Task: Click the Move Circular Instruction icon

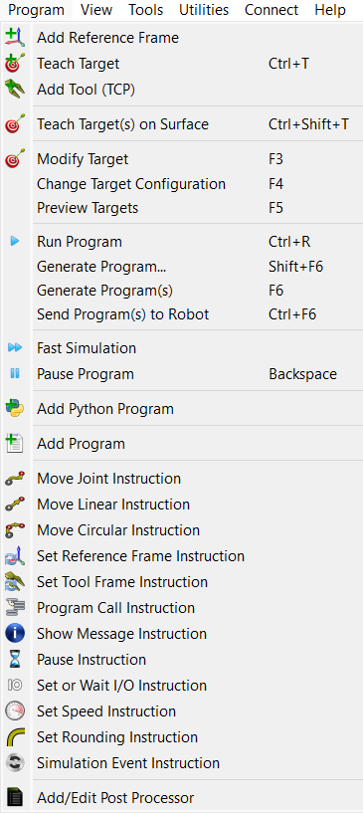Action: 15,530
